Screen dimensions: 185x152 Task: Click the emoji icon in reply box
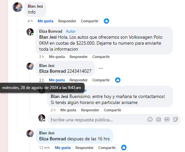coord(150,119)
